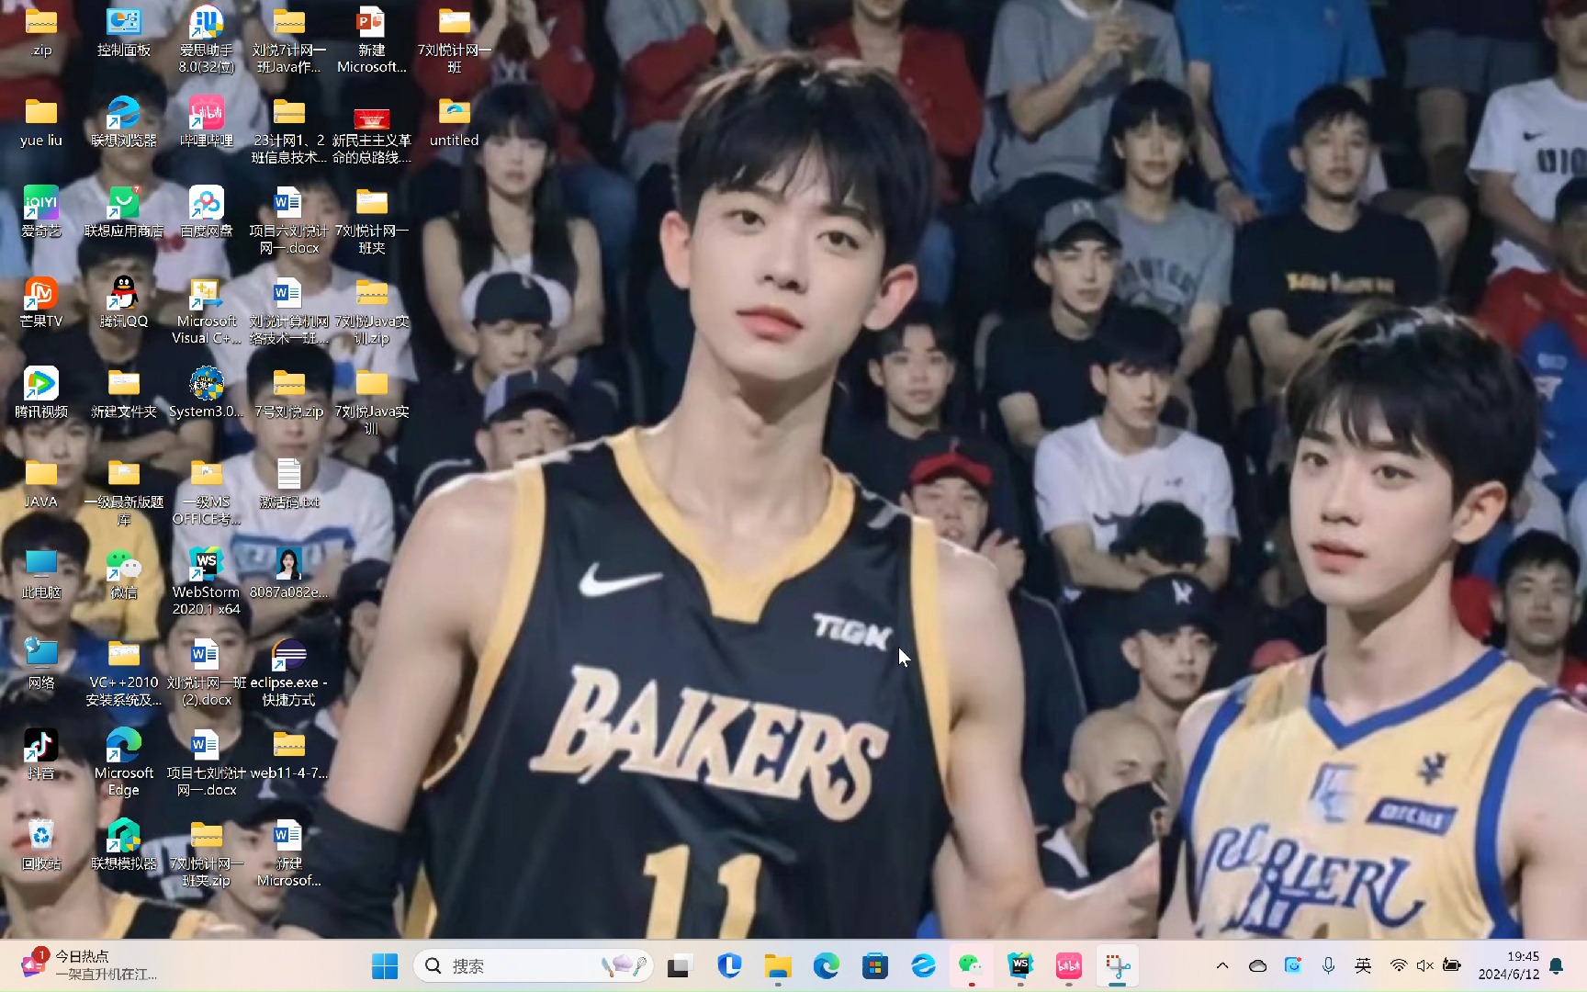The width and height of the screenshot is (1587, 992).
Task: Open Task View on the taskbar
Action: point(679,965)
